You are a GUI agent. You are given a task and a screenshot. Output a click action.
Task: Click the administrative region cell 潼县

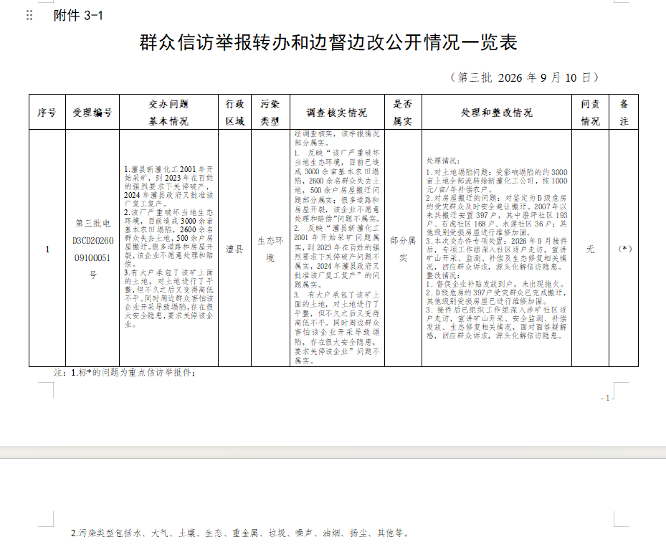point(235,248)
